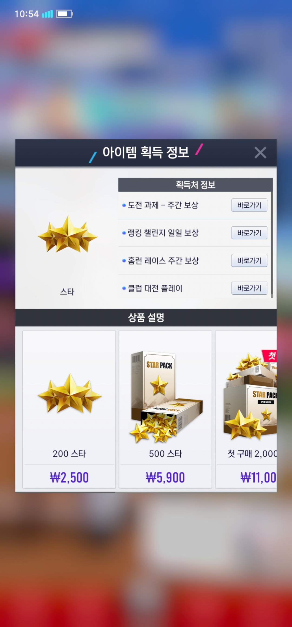The height and width of the screenshot is (627, 292).
Task: Close the 아이템 획득 정보 dialog
Action: (260, 152)
